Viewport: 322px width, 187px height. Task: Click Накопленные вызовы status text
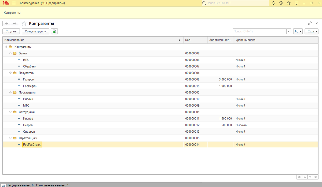pyautogui.click(x=54, y=185)
